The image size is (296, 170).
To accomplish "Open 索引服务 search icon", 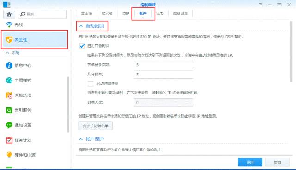I will click(9, 110).
